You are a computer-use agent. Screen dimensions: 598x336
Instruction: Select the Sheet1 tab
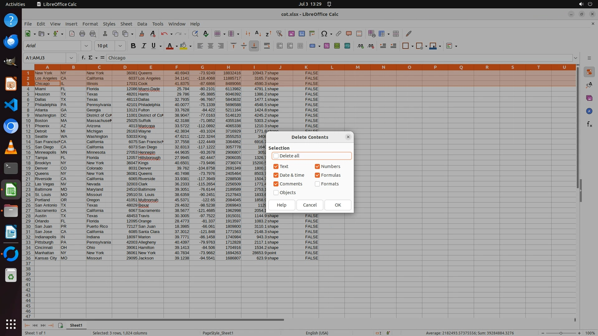click(76, 325)
